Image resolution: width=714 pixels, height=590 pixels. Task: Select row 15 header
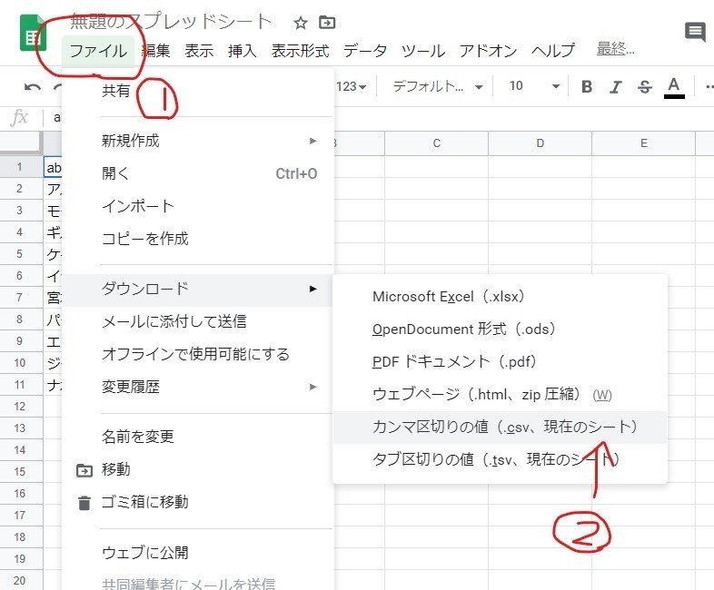21,472
